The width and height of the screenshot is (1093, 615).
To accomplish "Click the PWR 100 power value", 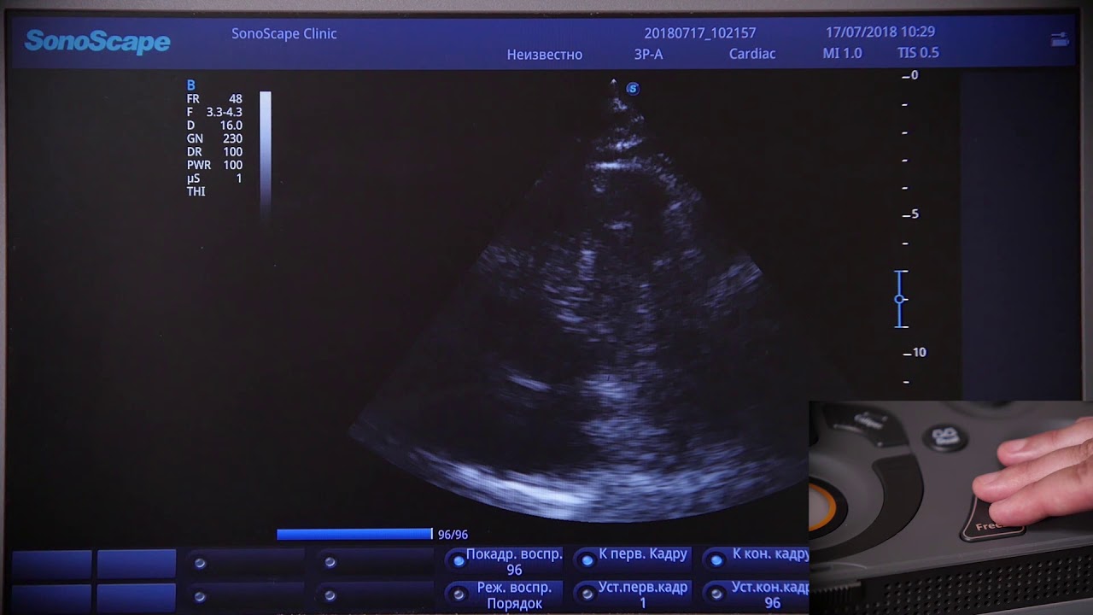I will (214, 165).
